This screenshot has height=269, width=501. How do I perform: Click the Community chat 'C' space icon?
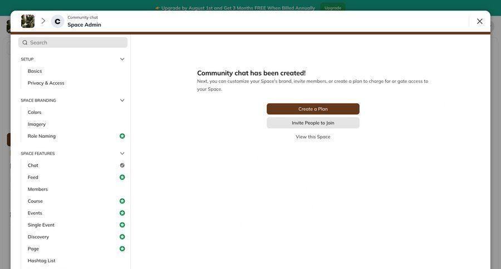pyautogui.click(x=57, y=21)
